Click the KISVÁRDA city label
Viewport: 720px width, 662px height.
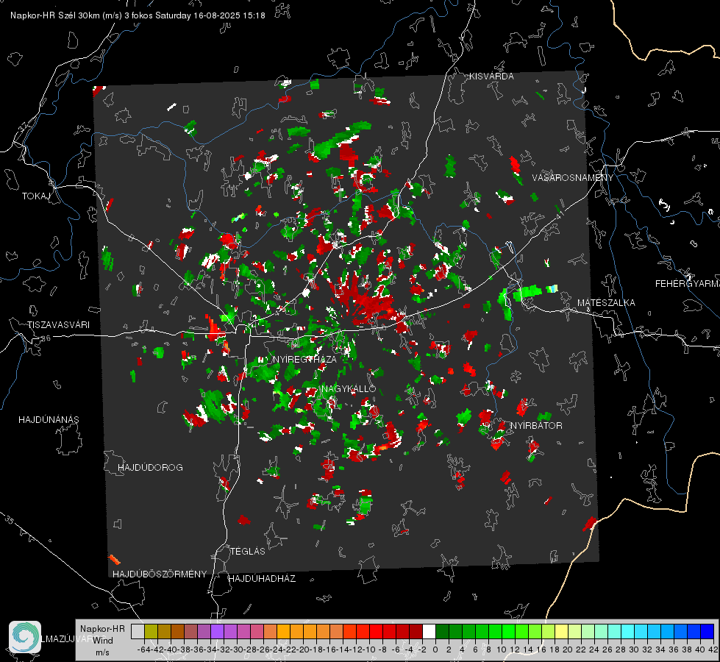click(x=491, y=76)
